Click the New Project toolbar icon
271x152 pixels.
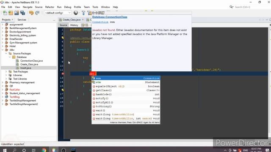11,13
